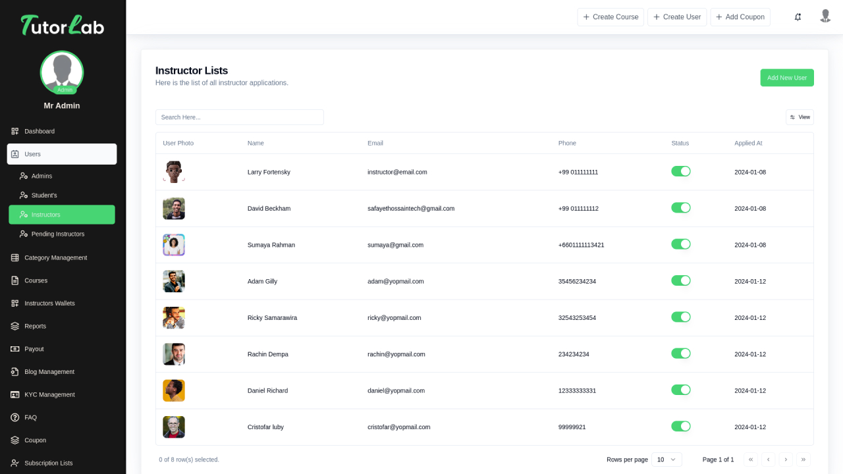843x474 pixels.
Task: Go to Pending Instructors submenu
Action: click(57, 234)
